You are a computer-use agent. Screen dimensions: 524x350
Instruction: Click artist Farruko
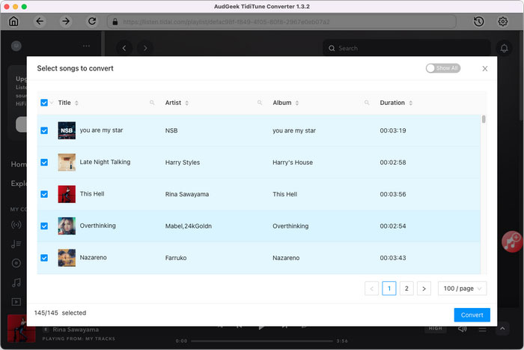(176, 258)
